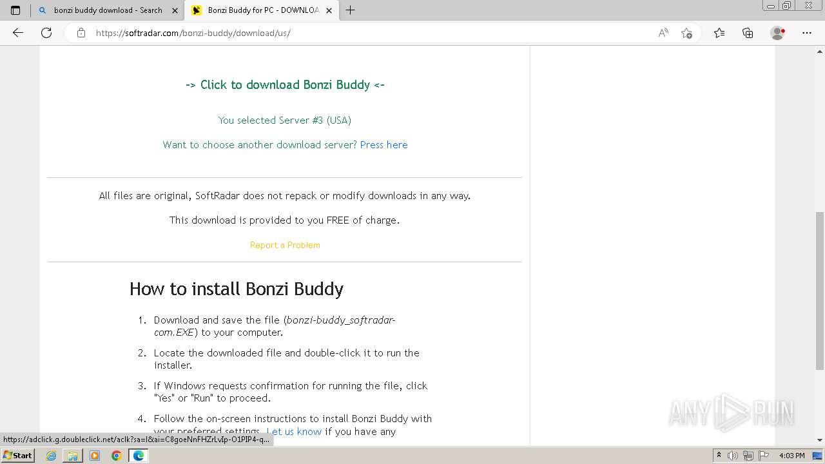Screen dimensions: 825x464
Task: Open Action Center flag icon
Action: (x=762, y=456)
